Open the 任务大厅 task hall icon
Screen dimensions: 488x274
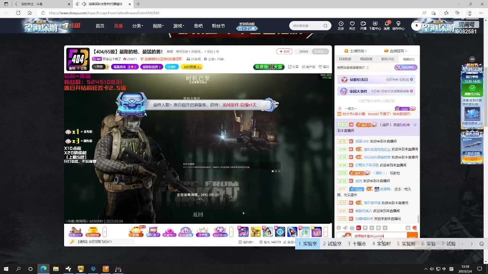point(75,232)
